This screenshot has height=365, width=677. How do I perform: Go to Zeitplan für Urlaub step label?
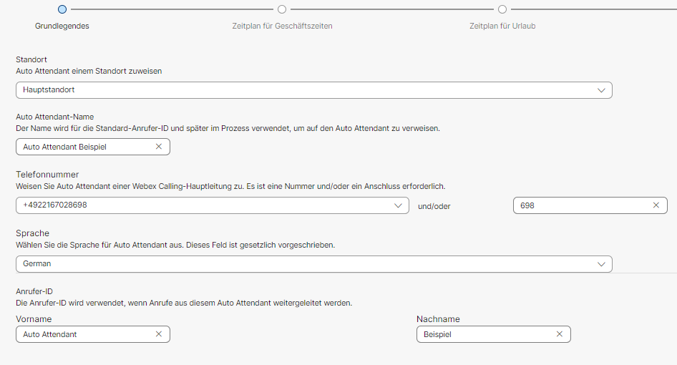click(502, 26)
